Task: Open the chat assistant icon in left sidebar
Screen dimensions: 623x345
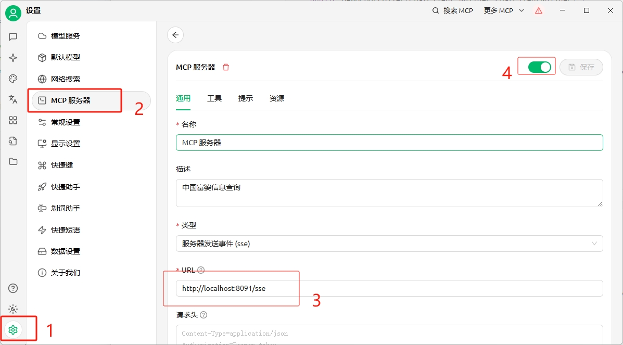Action: click(x=13, y=37)
